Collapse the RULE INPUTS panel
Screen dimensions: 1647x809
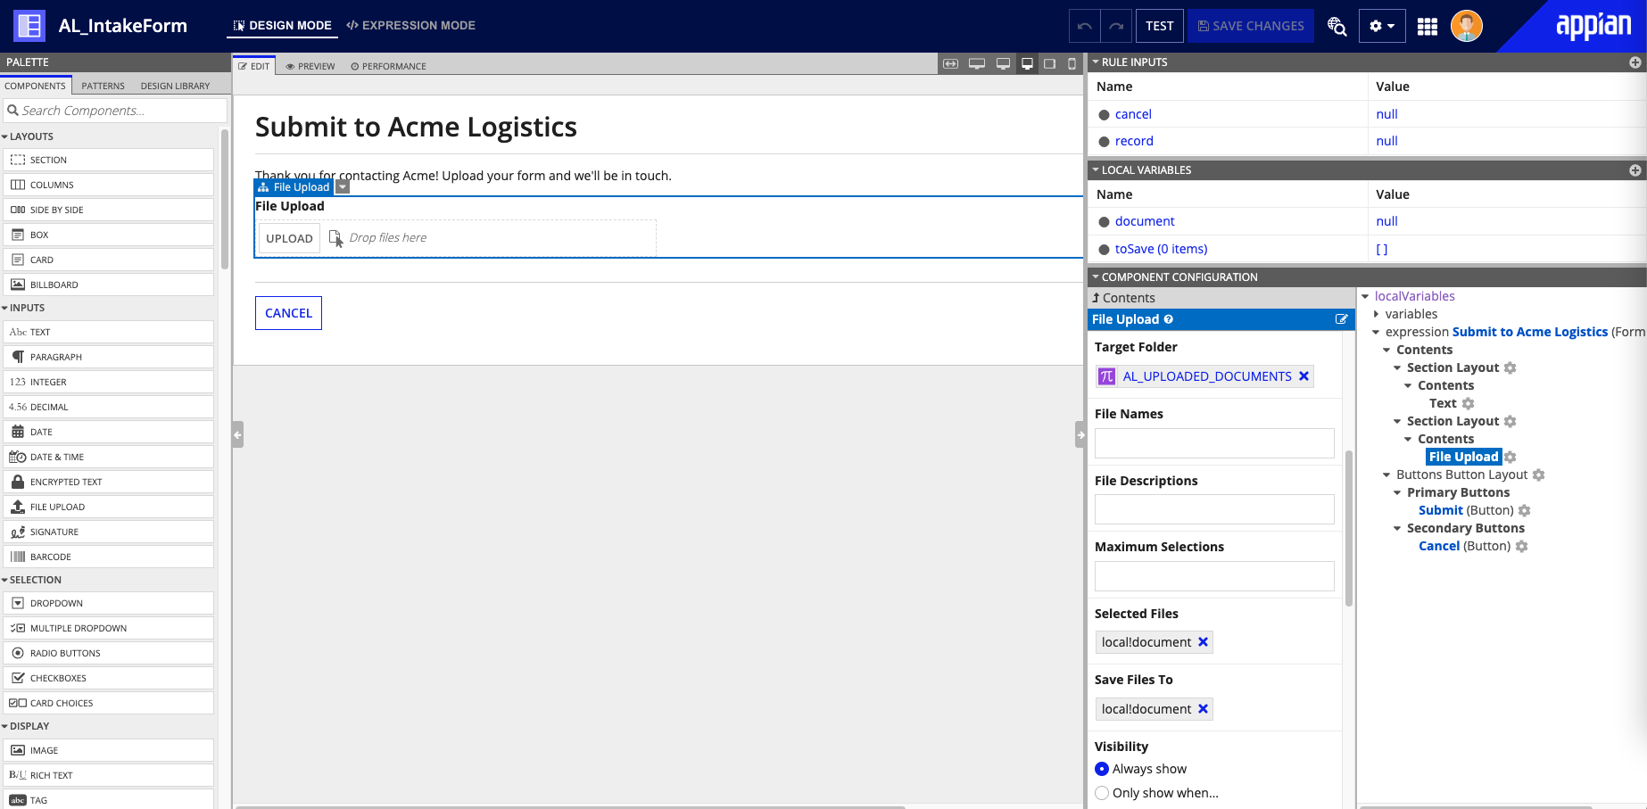tap(1096, 62)
